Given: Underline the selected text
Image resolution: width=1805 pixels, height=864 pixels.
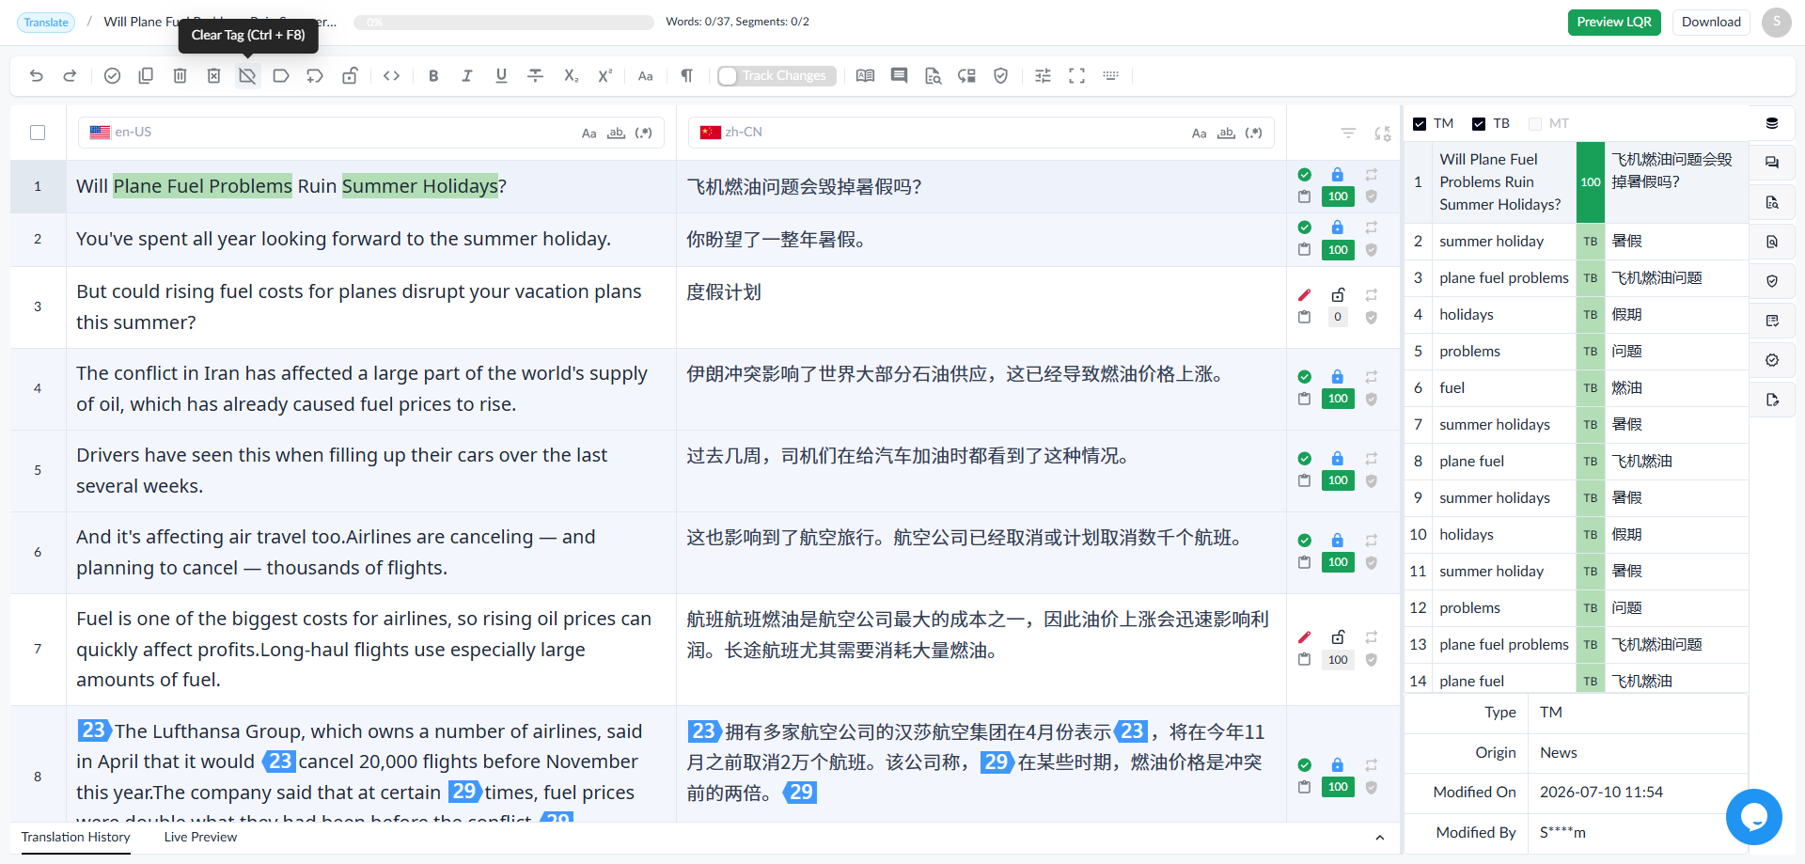Looking at the screenshot, I should 501,76.
